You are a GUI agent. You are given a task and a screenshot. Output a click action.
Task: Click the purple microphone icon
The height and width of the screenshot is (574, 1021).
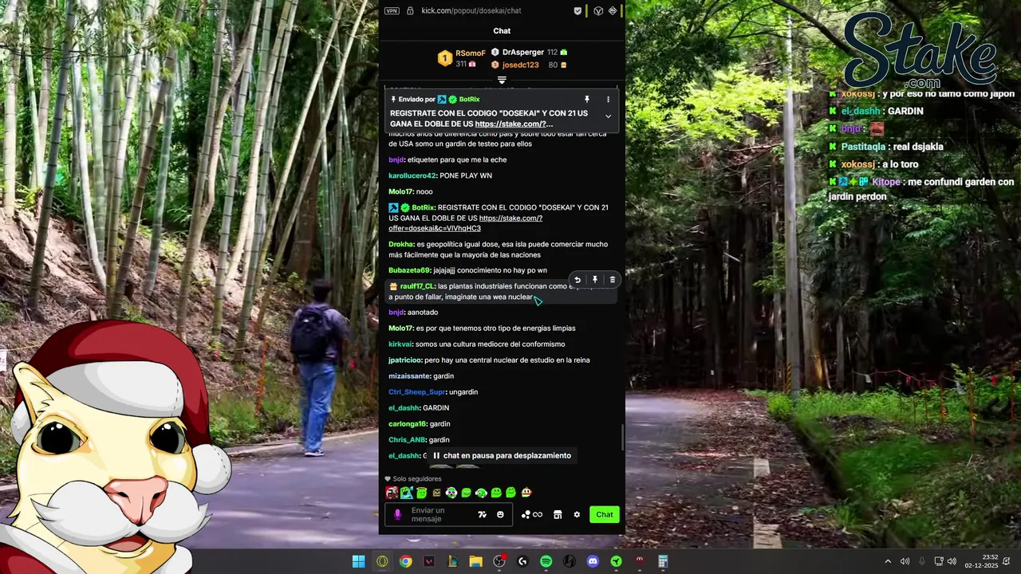coord(397,515)
